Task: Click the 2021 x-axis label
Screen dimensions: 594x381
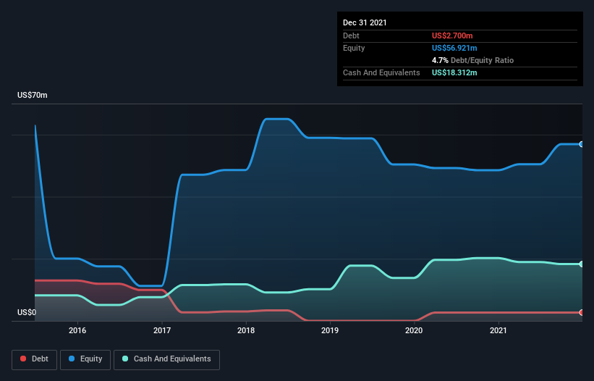Action: [x=498, y=330]
